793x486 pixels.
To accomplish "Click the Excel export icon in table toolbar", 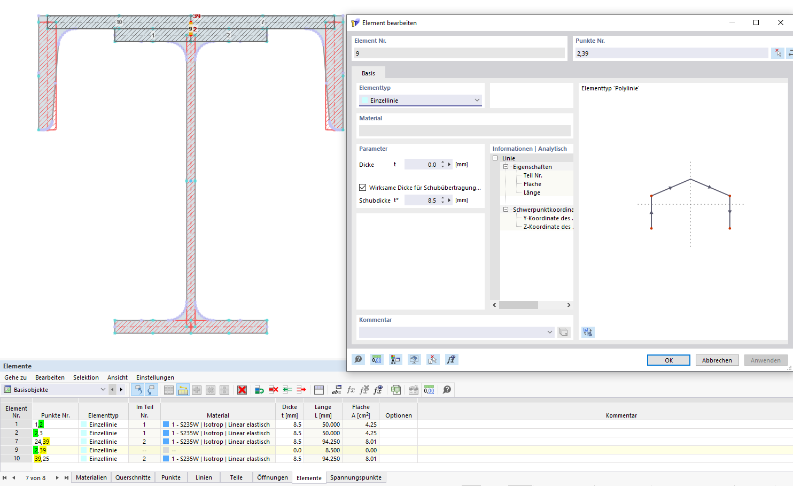I will pyautogui.click(x=396, y=390).
